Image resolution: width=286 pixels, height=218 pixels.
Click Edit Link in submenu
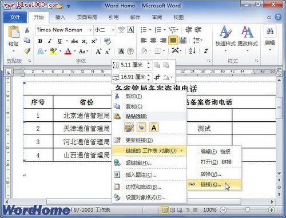214,152
